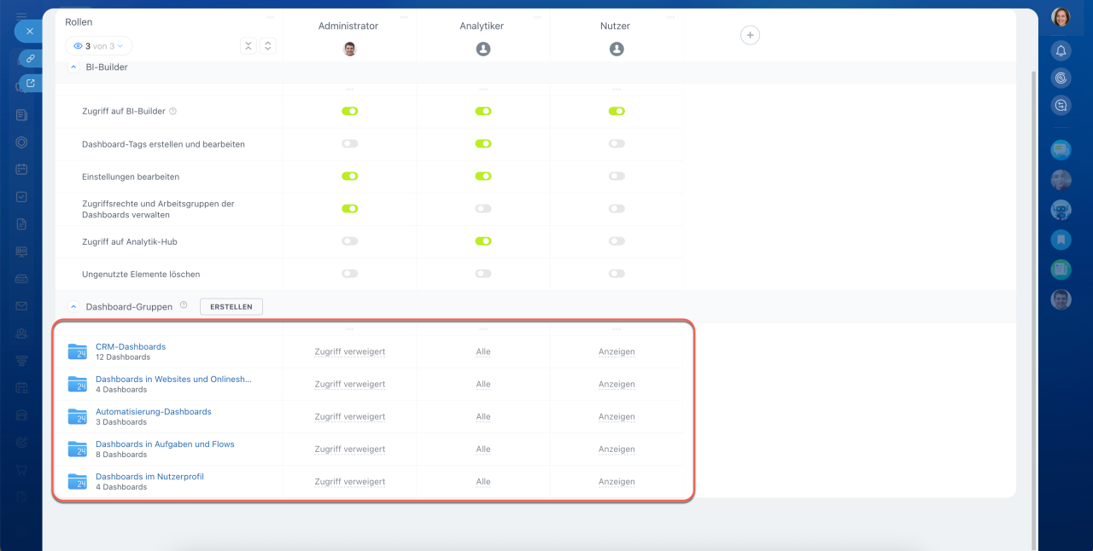Open panel in new window icon

tap(31, 84)
